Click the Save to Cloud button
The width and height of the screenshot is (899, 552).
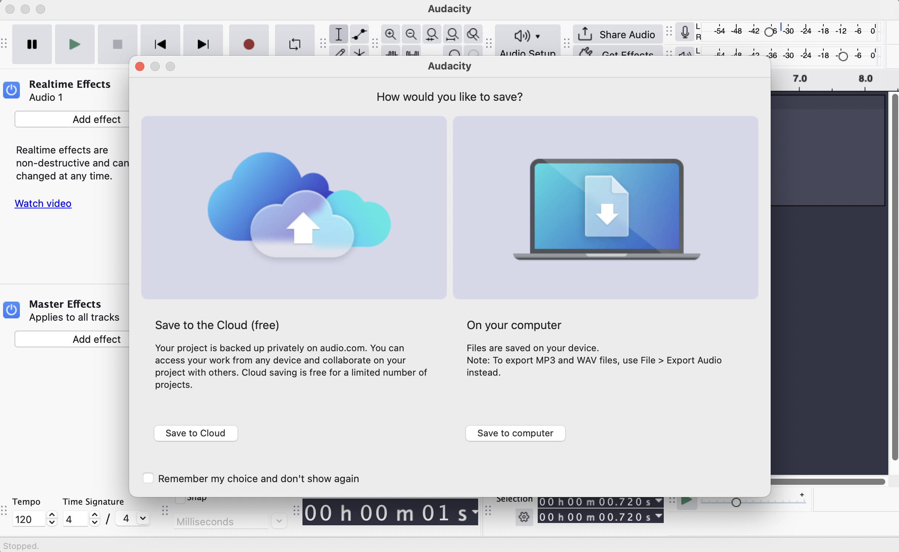coord(196,433)
